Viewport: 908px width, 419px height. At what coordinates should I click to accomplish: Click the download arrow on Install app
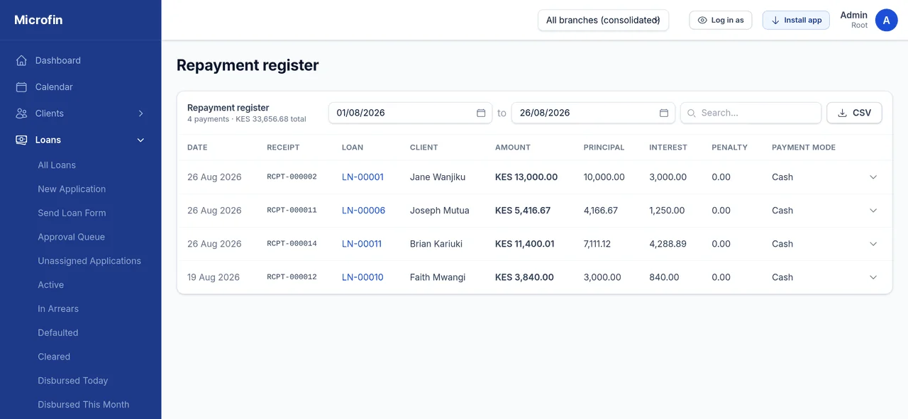click(775, 20)
